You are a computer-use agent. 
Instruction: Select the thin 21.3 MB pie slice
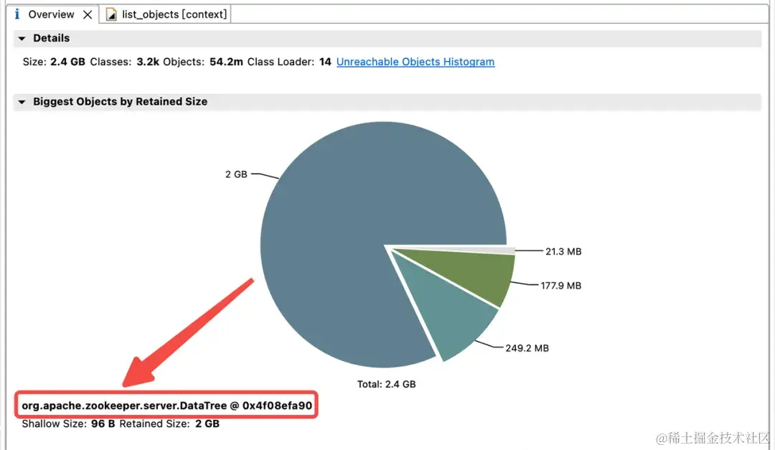tap(494, 250)
